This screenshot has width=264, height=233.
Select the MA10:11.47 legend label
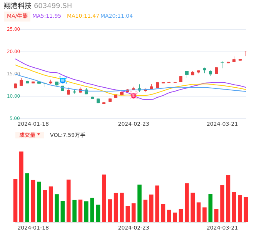pos(83,16)
